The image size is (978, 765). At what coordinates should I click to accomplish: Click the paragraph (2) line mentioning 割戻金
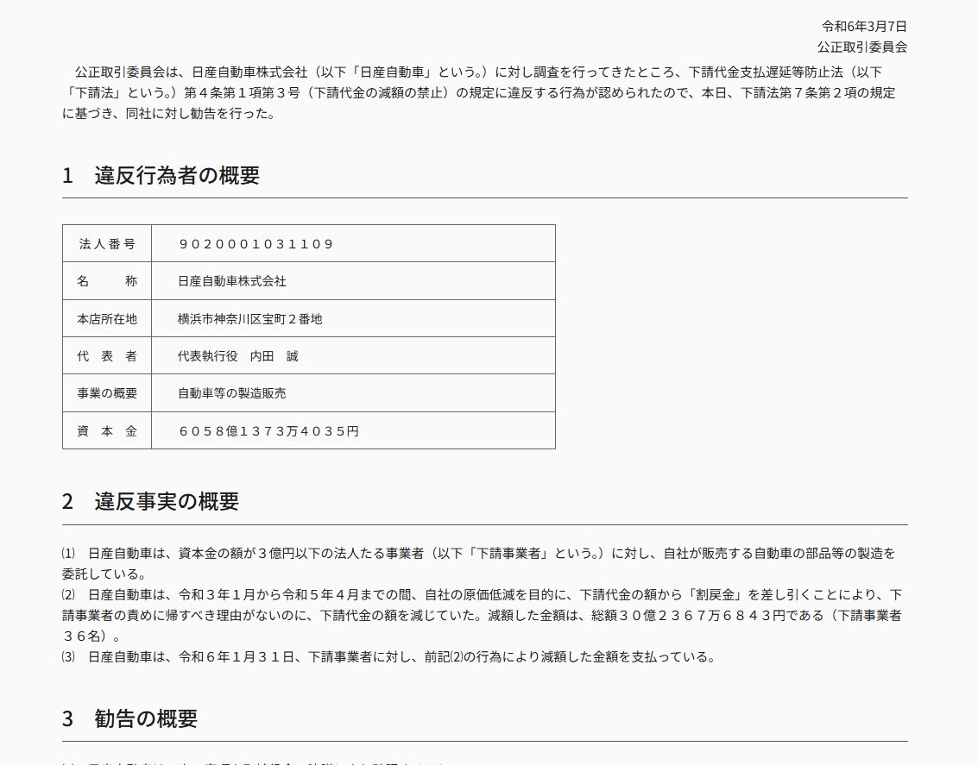click(x=482, y=595)
